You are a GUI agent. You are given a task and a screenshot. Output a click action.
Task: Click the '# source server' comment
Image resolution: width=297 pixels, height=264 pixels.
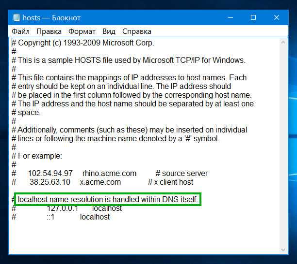[181, 173]
